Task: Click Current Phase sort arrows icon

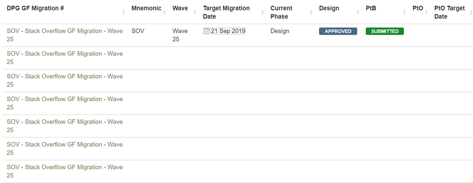Action: point(311,12)
